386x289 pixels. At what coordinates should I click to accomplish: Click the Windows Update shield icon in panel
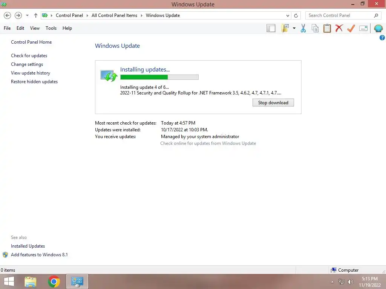click(x=109, y=75)
